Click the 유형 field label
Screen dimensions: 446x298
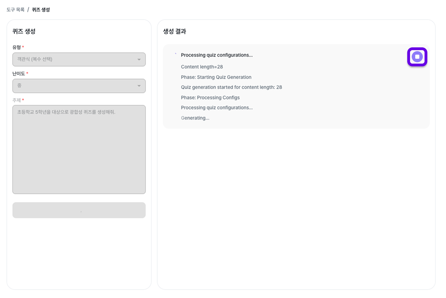(17, 47)
